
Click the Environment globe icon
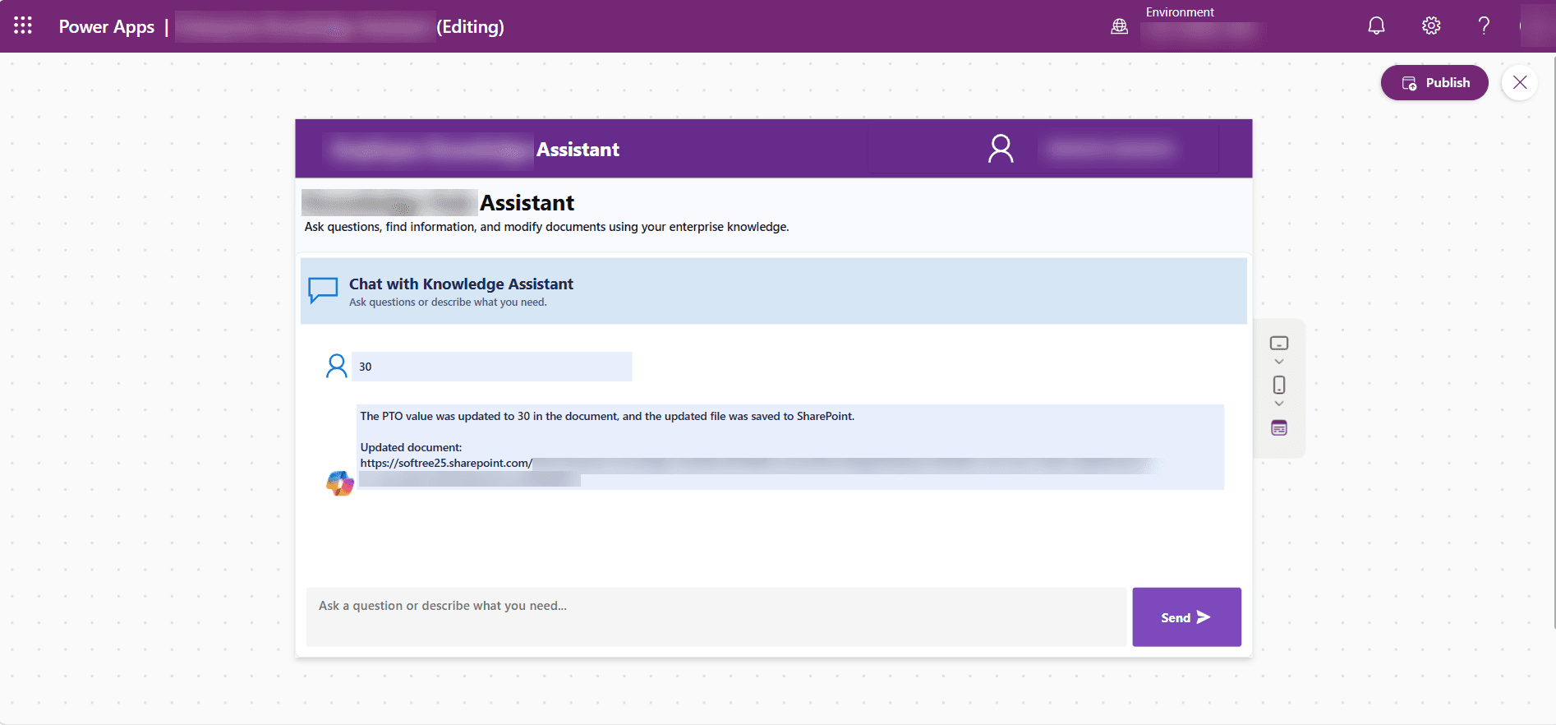click(x=1119, y=26)
